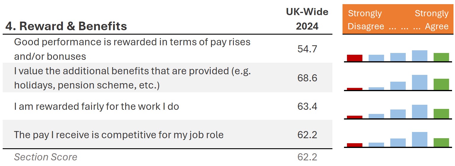The height and width of the screenshot is (166, 455).
Task: Select the 68.6 score value
Action: [x=307, y=78]
